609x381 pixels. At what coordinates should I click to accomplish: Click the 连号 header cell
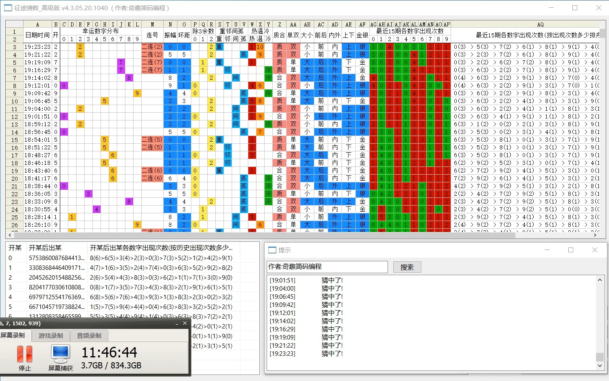152,35
